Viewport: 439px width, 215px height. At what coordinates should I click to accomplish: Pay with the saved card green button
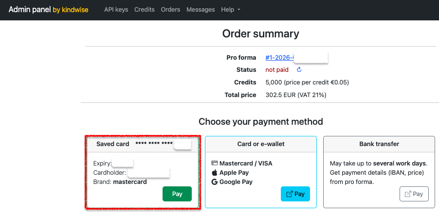[177, 194]
